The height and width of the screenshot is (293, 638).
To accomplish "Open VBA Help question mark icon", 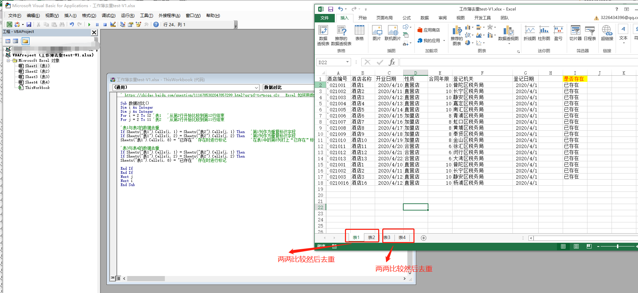I will 156,24.
